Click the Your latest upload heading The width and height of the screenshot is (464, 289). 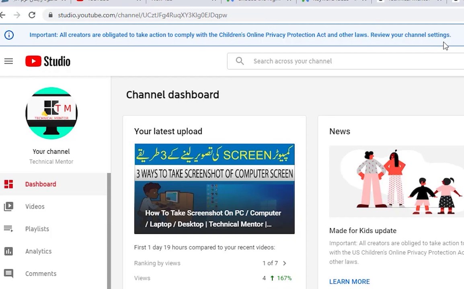(168, 132)
